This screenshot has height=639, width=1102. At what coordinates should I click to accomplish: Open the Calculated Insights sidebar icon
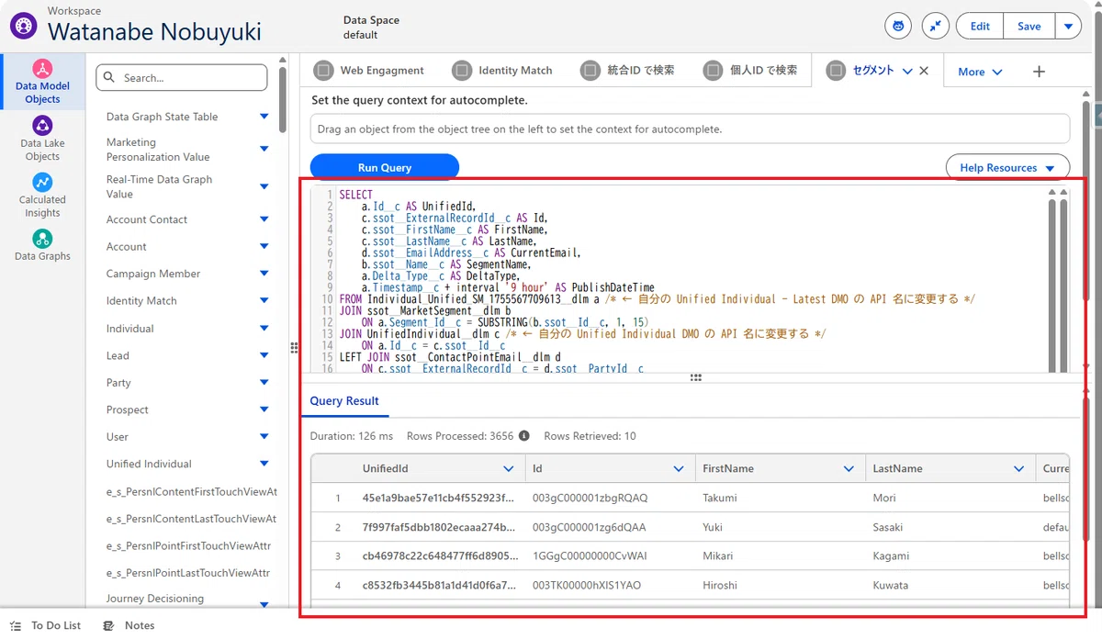pyautogui.click(x=42, y=182)
